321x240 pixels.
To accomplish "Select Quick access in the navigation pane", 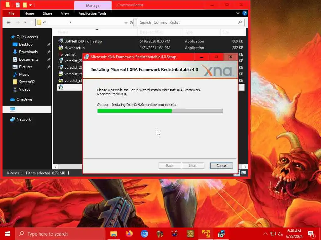I will 27,37.
